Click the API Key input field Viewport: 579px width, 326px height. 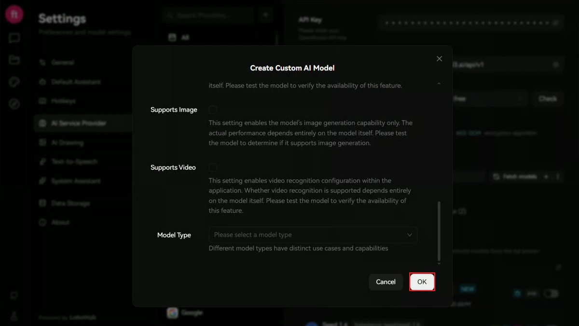pos(471,23)
